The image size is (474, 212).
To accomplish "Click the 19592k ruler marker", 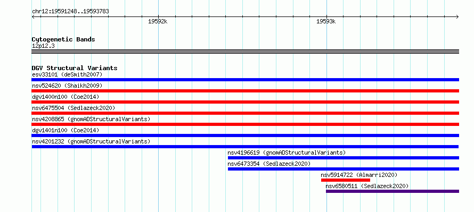I will point(158,21).
